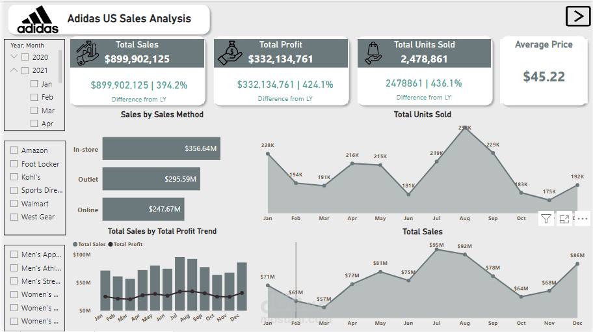Click the Total Sales legend item
This screenshot has width=593, height=332.
[x=89, y=244]
